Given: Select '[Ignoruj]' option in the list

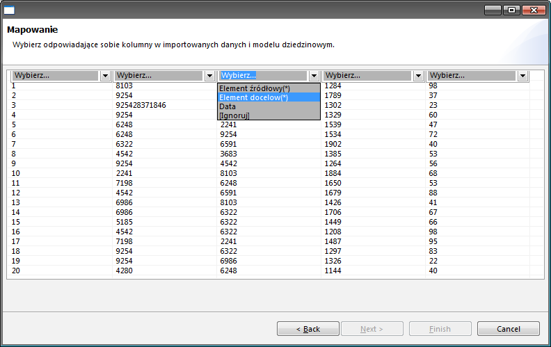Looking at the screenshot, I should (269, 115).
